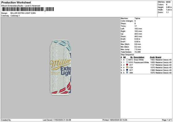Viewport: 173px width, 122px height.
Task: Click the 'Stop Sequence:' heading
Action: coord(127,55)
